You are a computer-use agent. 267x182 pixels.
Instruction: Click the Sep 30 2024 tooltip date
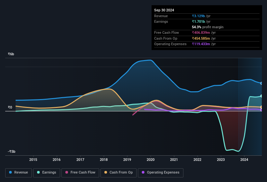pos(164,10)
